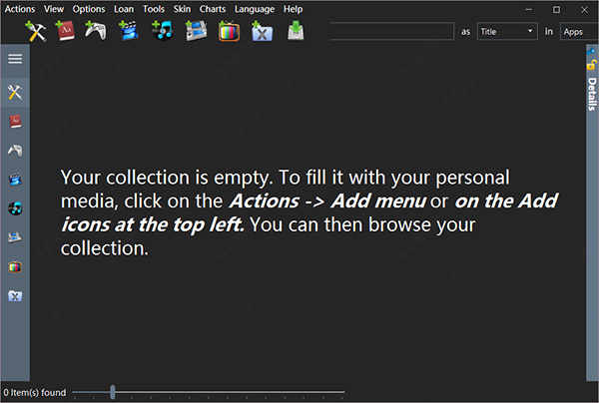
Task: Toggle the hamburger sidebar menu
Action: click(x=15, y=59)
